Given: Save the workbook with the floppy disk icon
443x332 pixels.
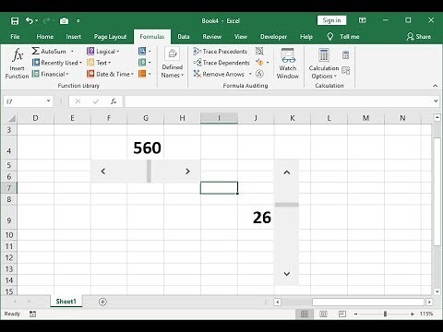Looking at the screenshot, I should 15,21.
